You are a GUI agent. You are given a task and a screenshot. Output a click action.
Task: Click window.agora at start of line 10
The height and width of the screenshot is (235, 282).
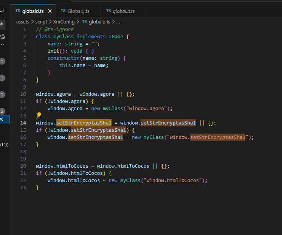point(53,94)
